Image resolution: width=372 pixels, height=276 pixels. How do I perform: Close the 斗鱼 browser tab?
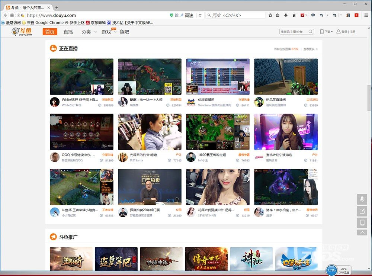(x=49, y=7)
